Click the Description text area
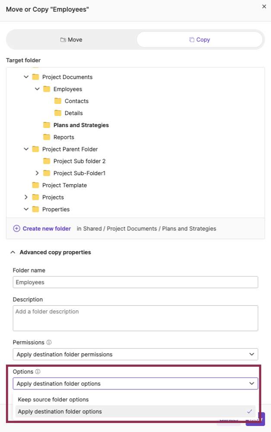 [135, 318]
